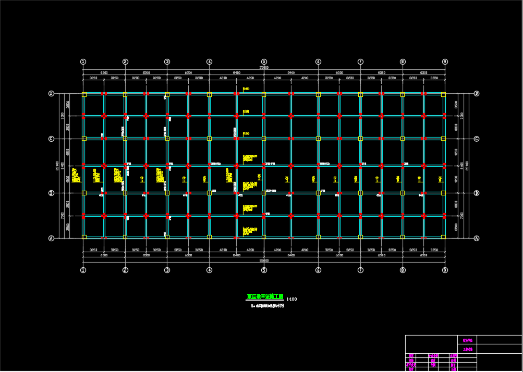Click right grid axis bubble C
The width and height of the screenshot is (523, 372).
pos(477,139)
